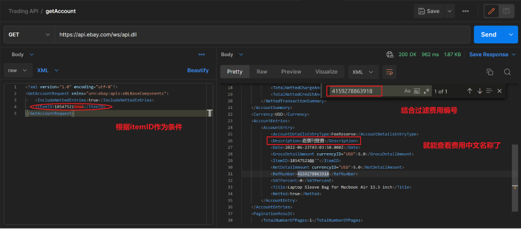Open the raw body type dropdown
The width and height of the screenshot is (521, 229).
[x=18, y=71]
